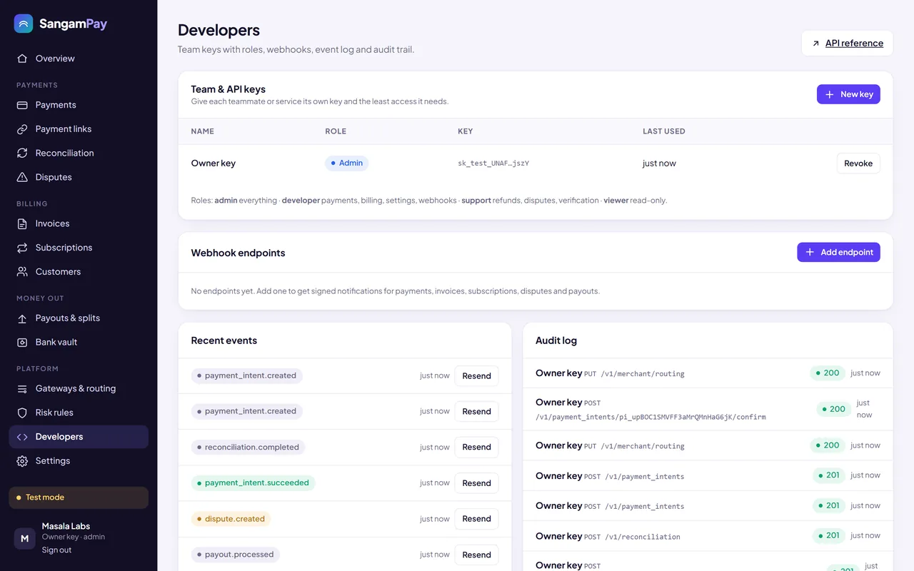Viewport: 914px width, 571px height.
Task: Click the Masala Labs account name
Action: [66, 526]
